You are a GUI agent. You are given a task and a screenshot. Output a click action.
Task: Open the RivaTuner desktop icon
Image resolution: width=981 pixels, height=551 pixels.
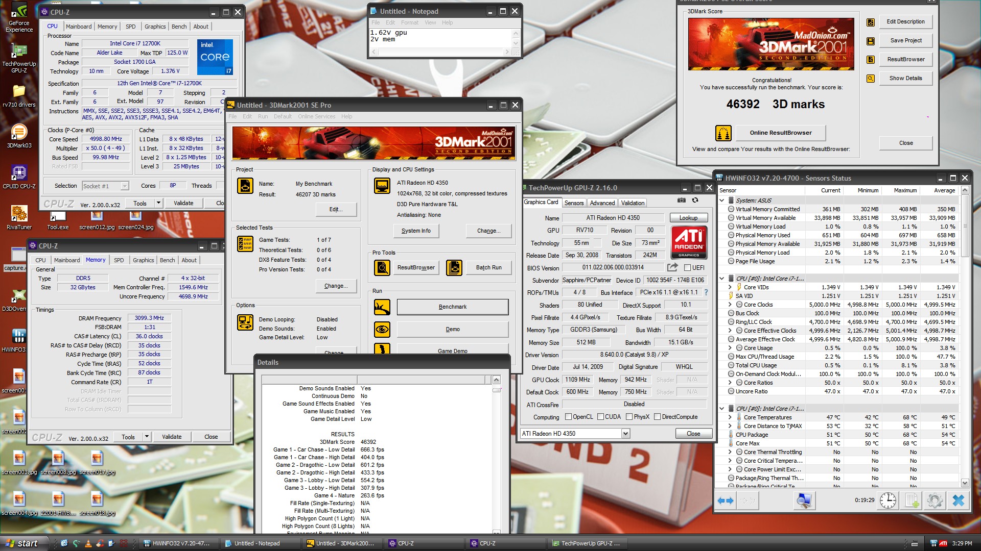tap(19, 217)
